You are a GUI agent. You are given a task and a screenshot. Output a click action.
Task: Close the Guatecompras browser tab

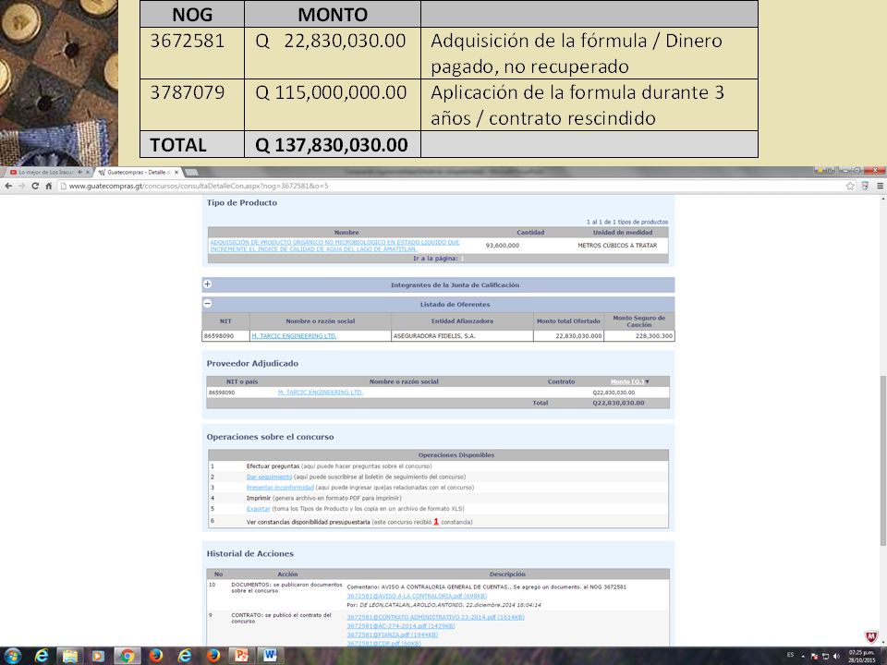tap(176, 172)
